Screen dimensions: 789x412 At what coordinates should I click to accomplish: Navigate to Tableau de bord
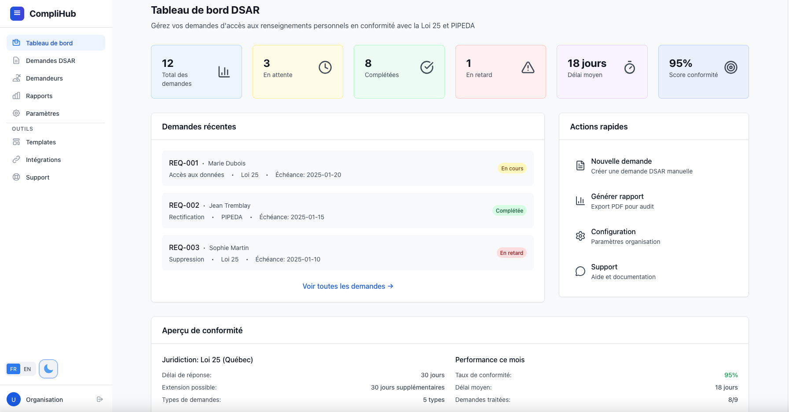tap(49, 43)
